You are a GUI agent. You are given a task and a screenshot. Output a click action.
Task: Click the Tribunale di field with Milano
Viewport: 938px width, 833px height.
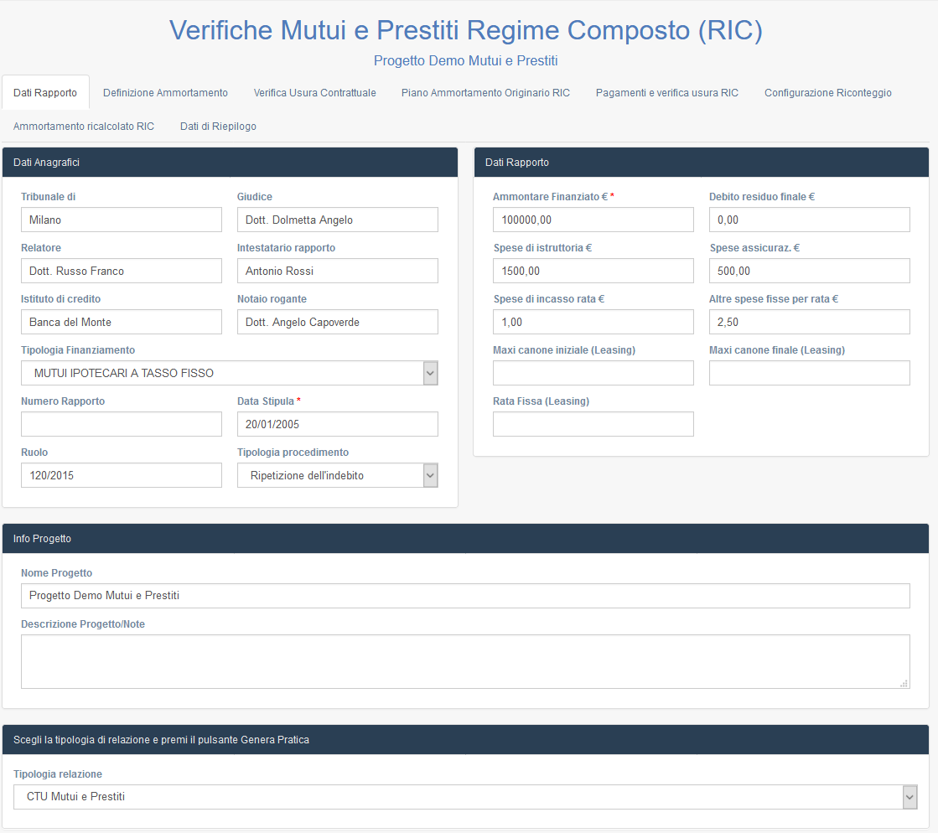pos(122,220)
